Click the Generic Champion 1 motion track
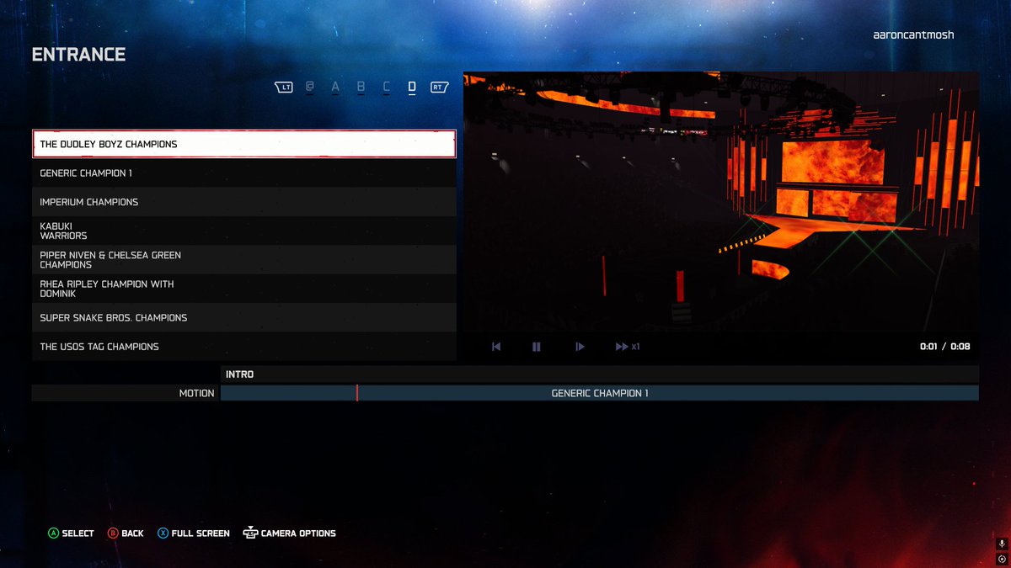 tap(600, 393)
